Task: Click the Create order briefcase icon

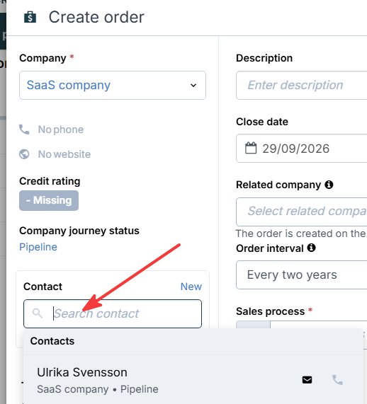Action: [30, 17]
